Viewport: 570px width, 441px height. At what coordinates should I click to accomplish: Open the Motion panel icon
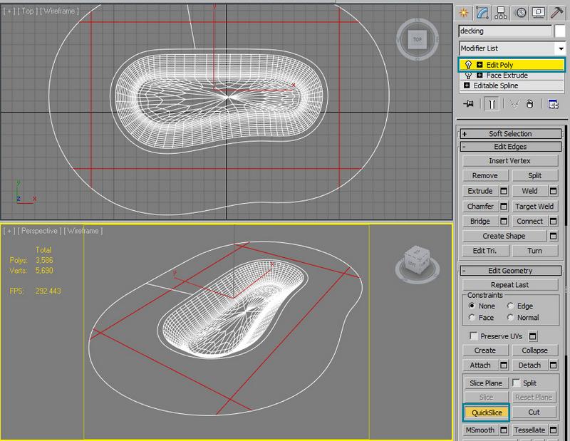[x=522, y=12]
